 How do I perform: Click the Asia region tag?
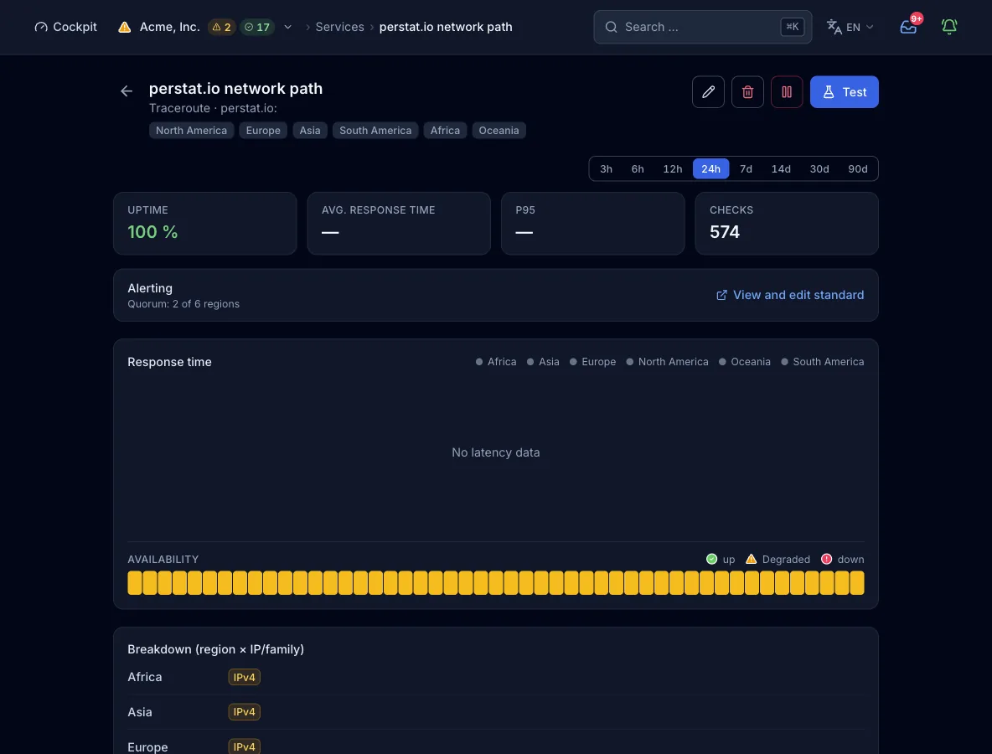pyautogui.click(x=310, y=131)
